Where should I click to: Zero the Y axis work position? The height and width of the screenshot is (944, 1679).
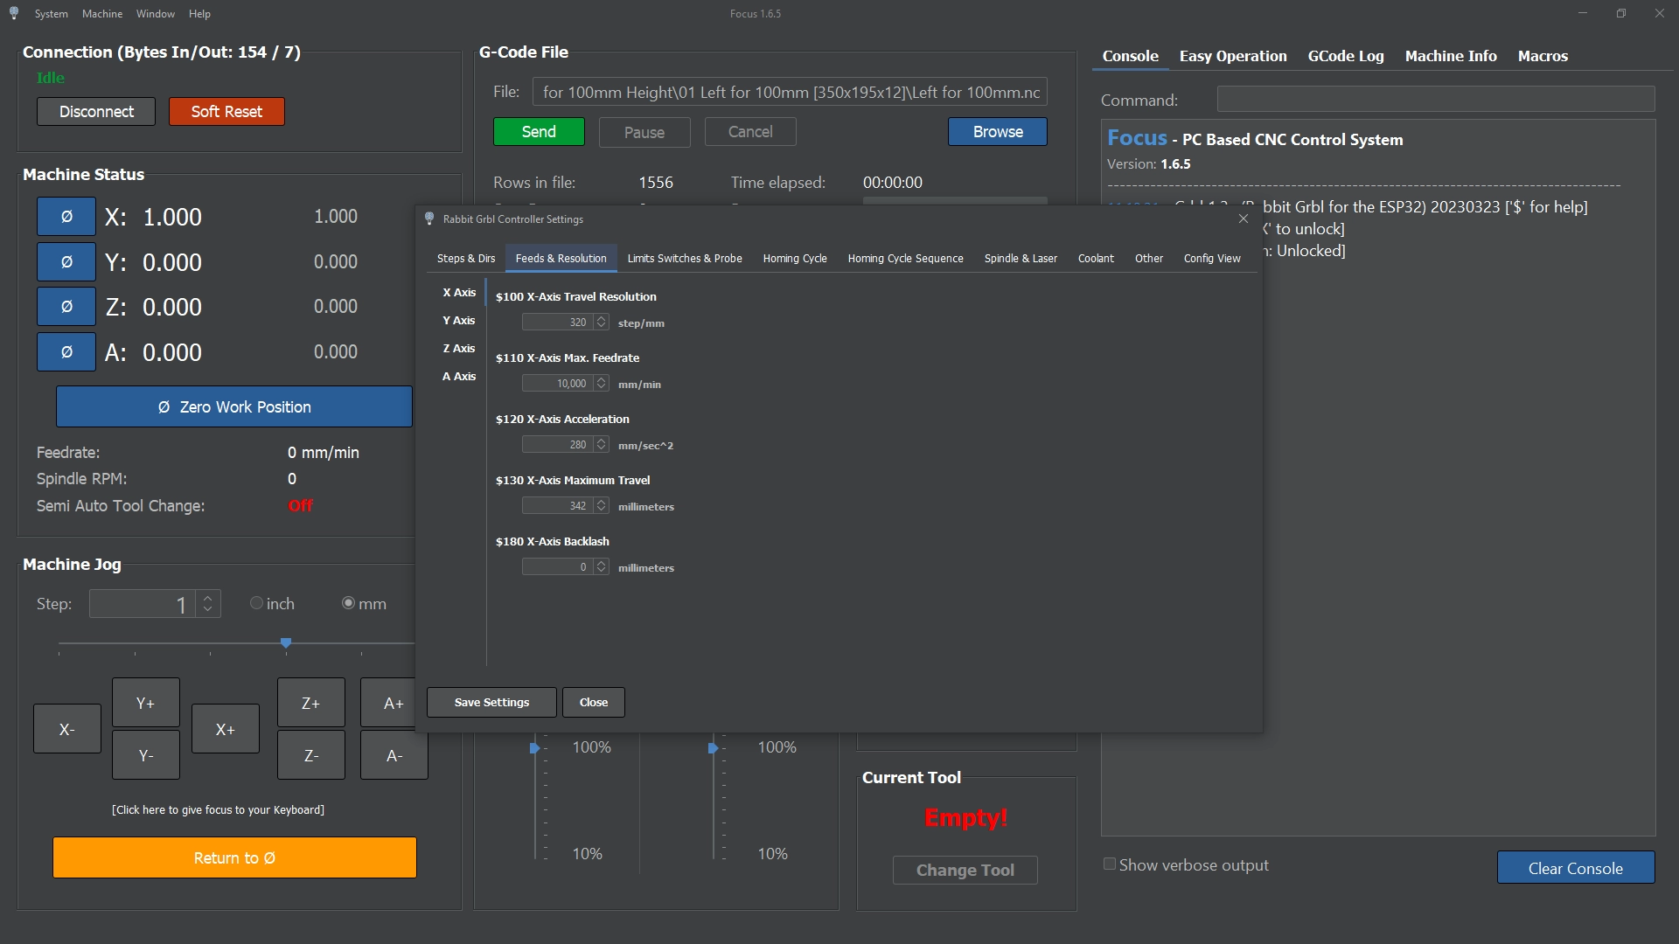tap(66, 262)
